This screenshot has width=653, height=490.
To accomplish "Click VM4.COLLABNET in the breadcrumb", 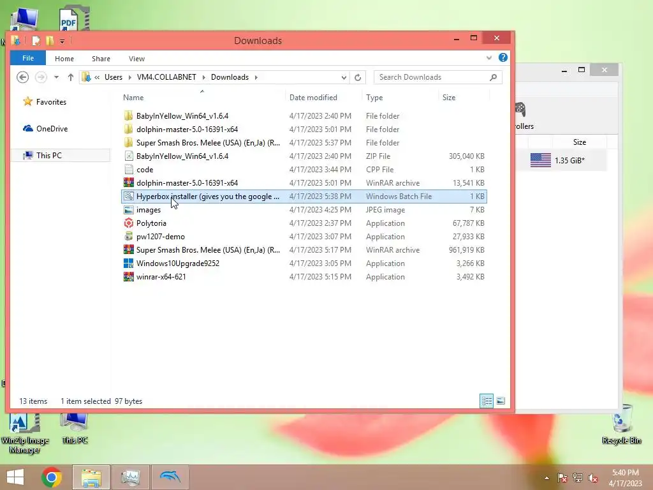I will (x=166, y=77).
